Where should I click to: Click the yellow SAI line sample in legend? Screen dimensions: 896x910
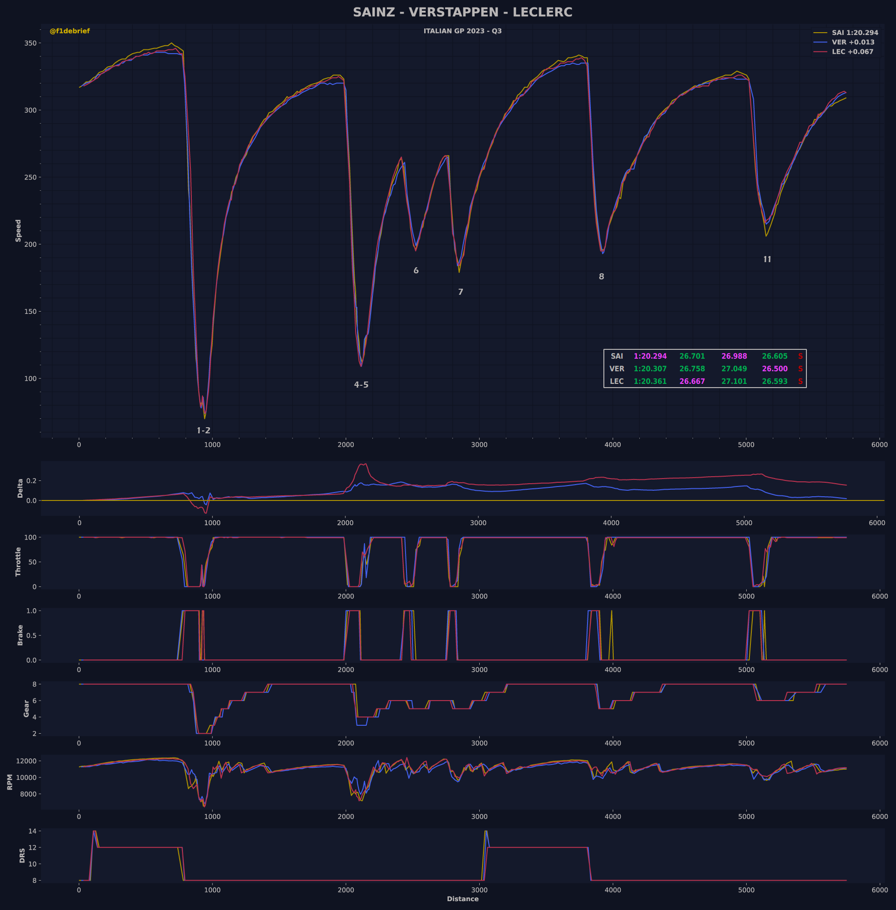(820, 33)
